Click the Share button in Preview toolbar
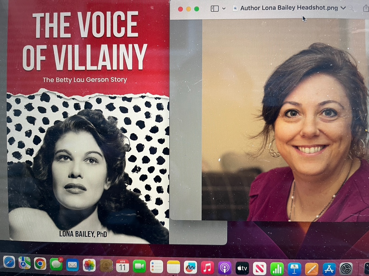Image resolution: width=369 pixels, height=276 pixels. coord(366,8)
